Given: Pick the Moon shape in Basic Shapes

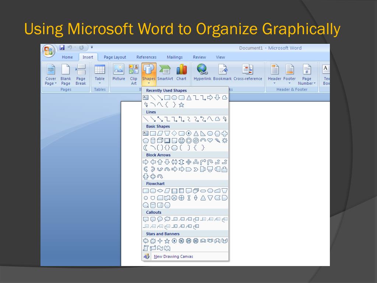Looking at the screenshot, I should [145, 147].
